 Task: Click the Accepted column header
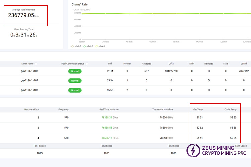(x=146, y=63)
